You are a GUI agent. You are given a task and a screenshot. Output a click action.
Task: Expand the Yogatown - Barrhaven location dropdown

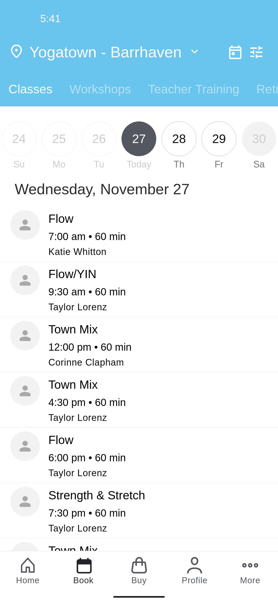(x=195, y=52)
